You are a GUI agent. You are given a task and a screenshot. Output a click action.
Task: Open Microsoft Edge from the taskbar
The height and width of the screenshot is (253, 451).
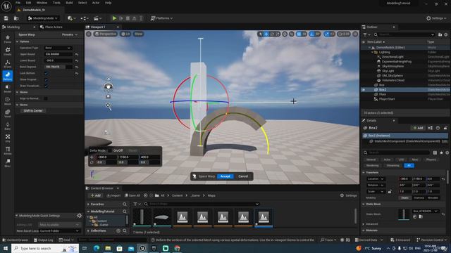click(x=97, y=248)
